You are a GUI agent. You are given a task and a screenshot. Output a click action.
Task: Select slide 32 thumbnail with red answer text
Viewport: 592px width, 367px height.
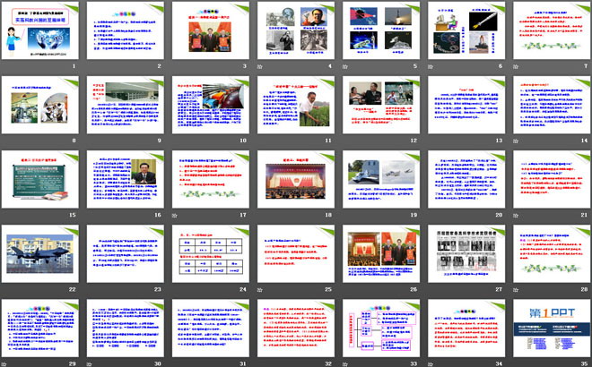296,328
